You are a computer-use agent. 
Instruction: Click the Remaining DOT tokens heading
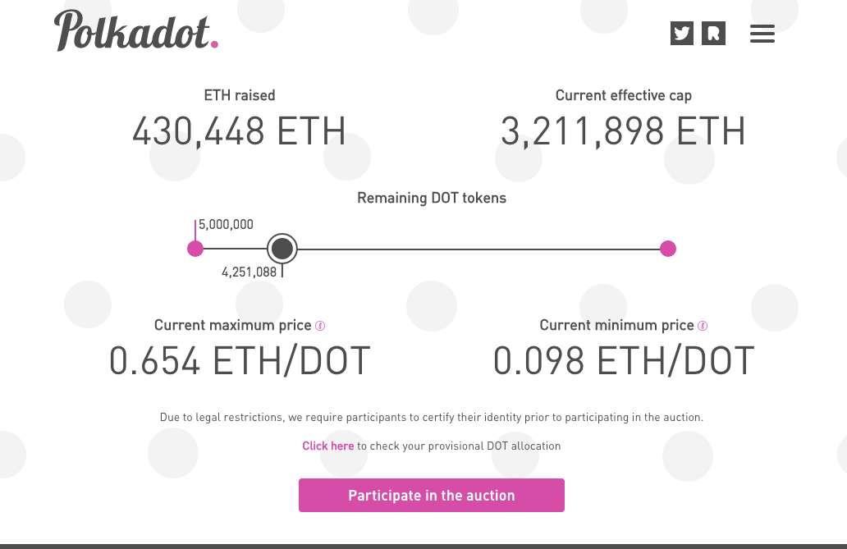tap(432, 198)
